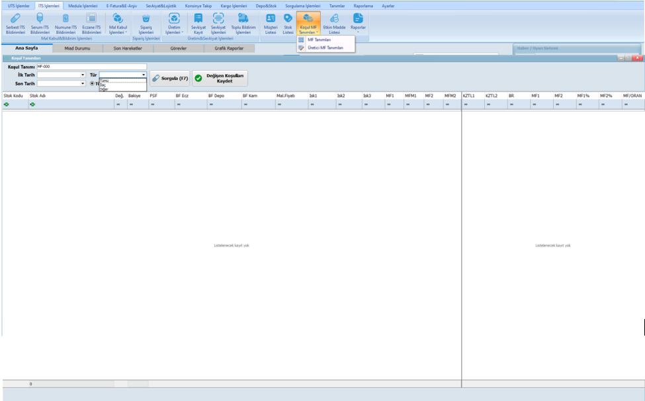Open Sipariş İşlemleri
The width and height of the screenshot is (645, 401).
point(146,23)
